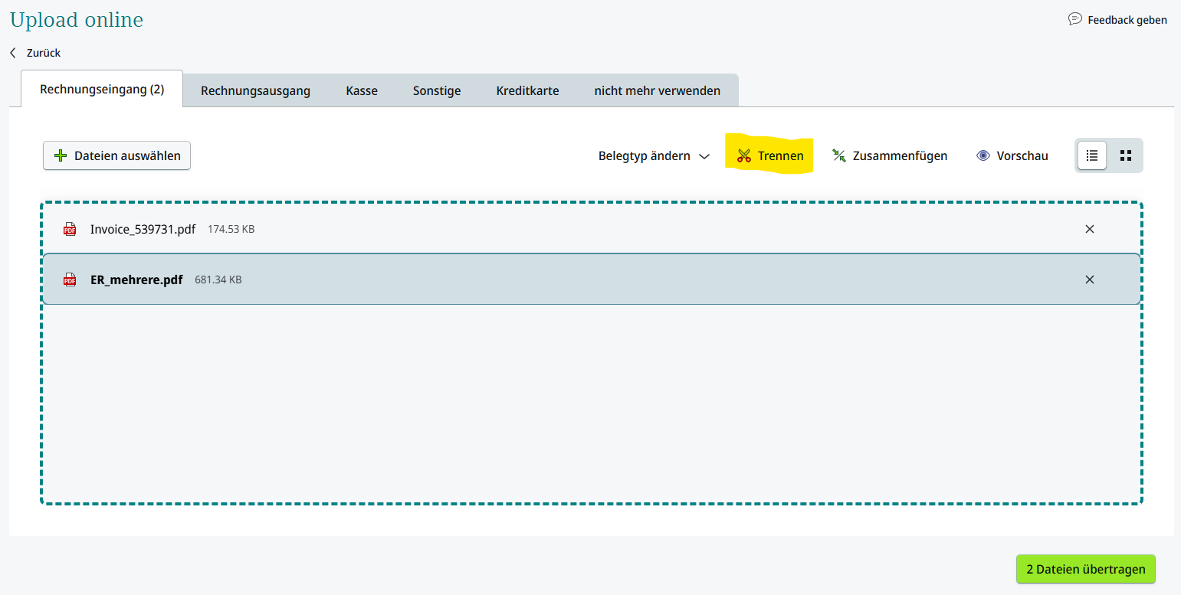Remove Invoice_539731.pdf from the upload list
This screenshot has height=595, width=1181.
click(1089, 229)
